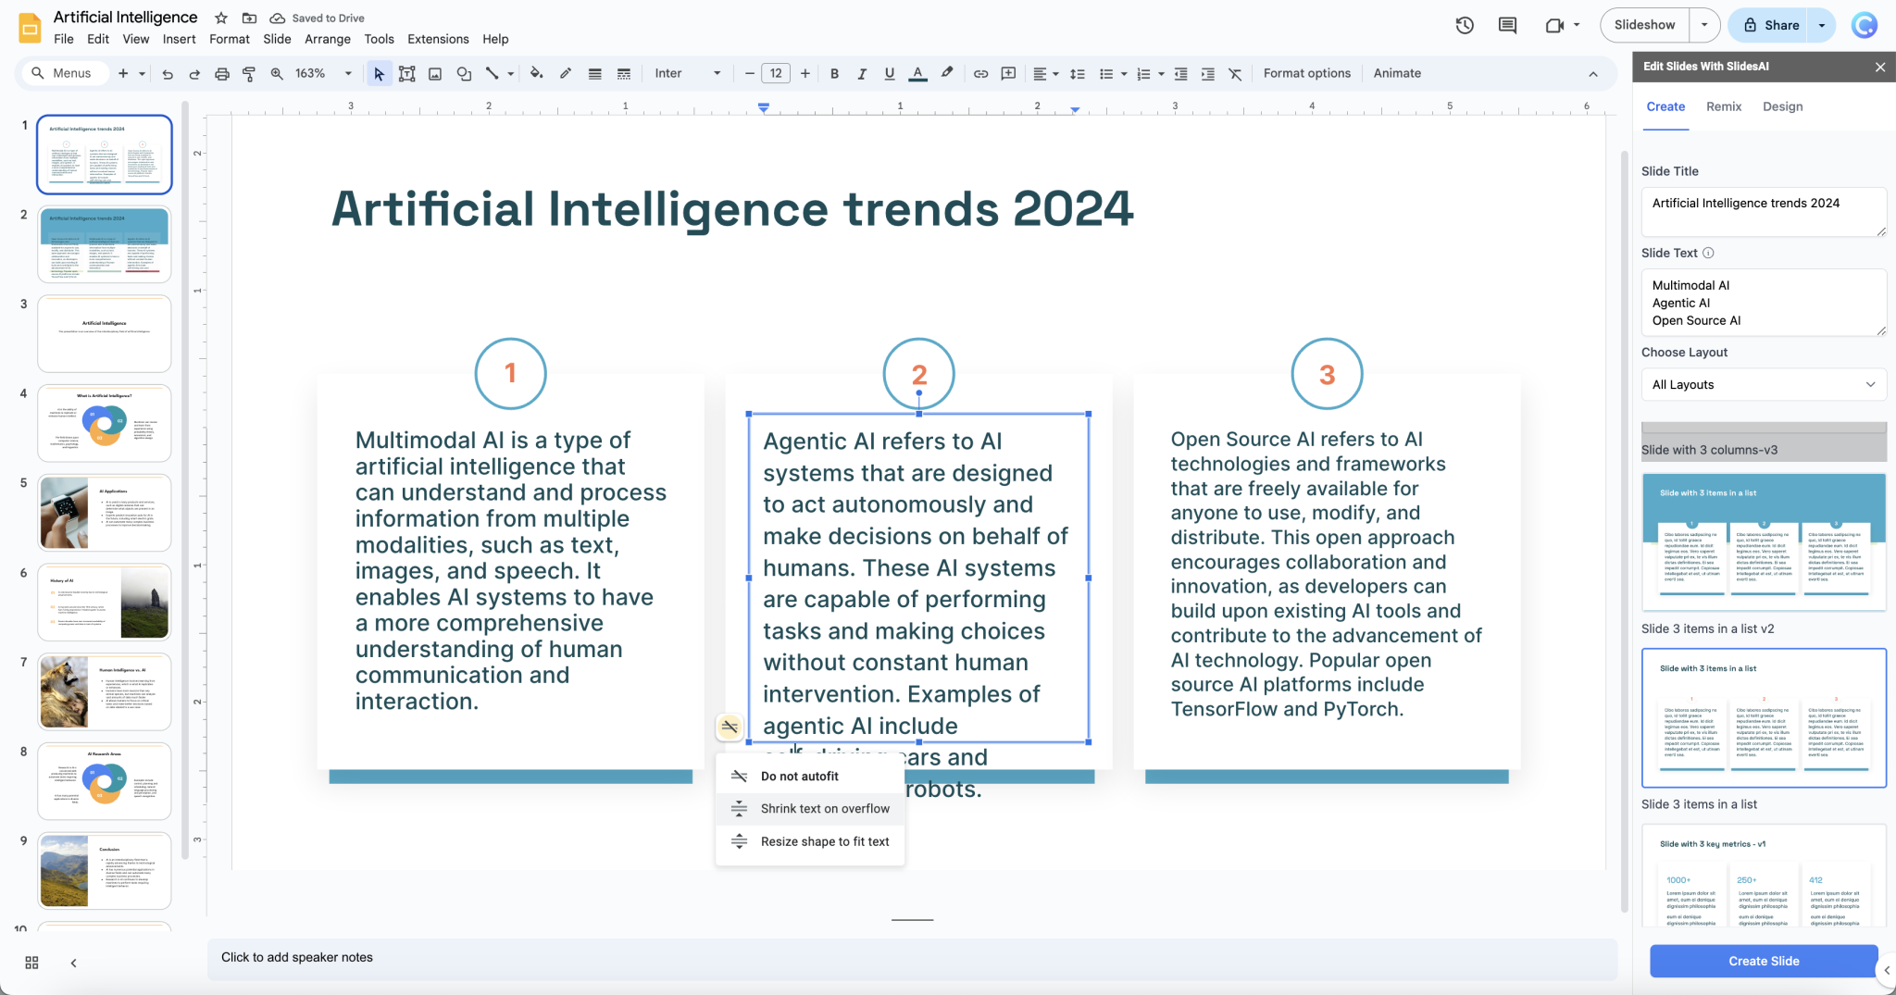Switch to the Remix tab in SlidesAI
1896x995 pixels.
point(1722,106)
